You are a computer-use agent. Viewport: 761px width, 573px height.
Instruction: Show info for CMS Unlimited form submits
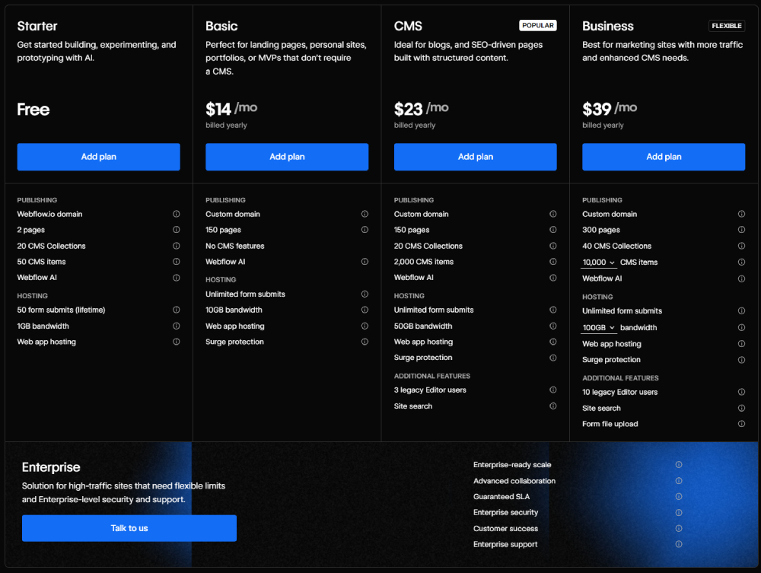coord(552,310)
